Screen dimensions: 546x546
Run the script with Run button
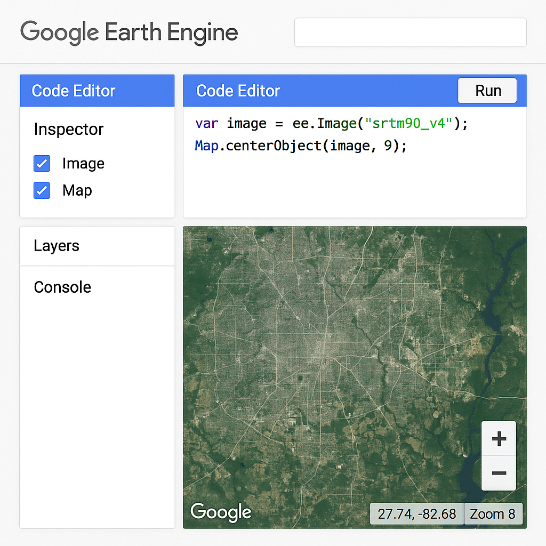click(x=487, y=91)
